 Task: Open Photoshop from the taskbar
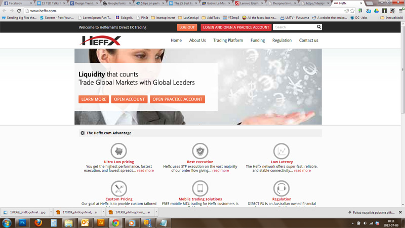pyautogui.click(x=22, y=223)
